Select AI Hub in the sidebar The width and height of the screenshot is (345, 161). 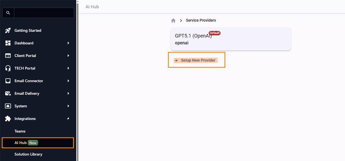(21, 143)
